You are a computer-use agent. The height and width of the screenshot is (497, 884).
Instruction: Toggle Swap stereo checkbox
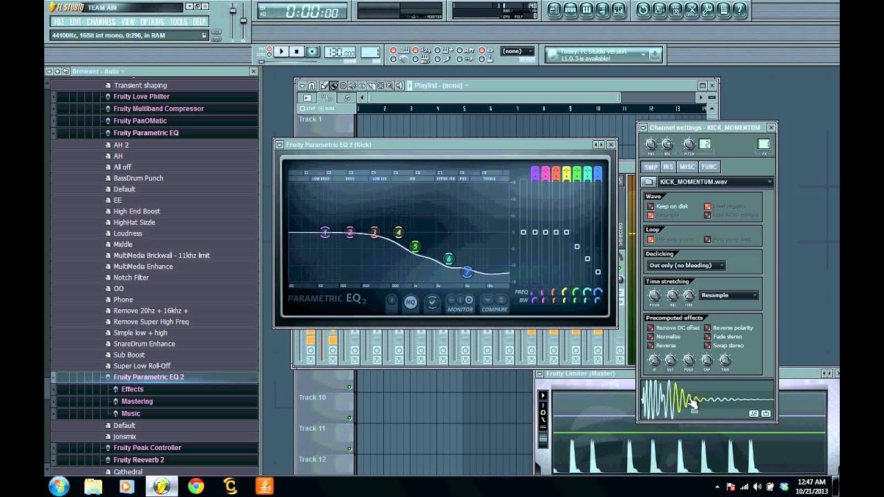(708, 346)
